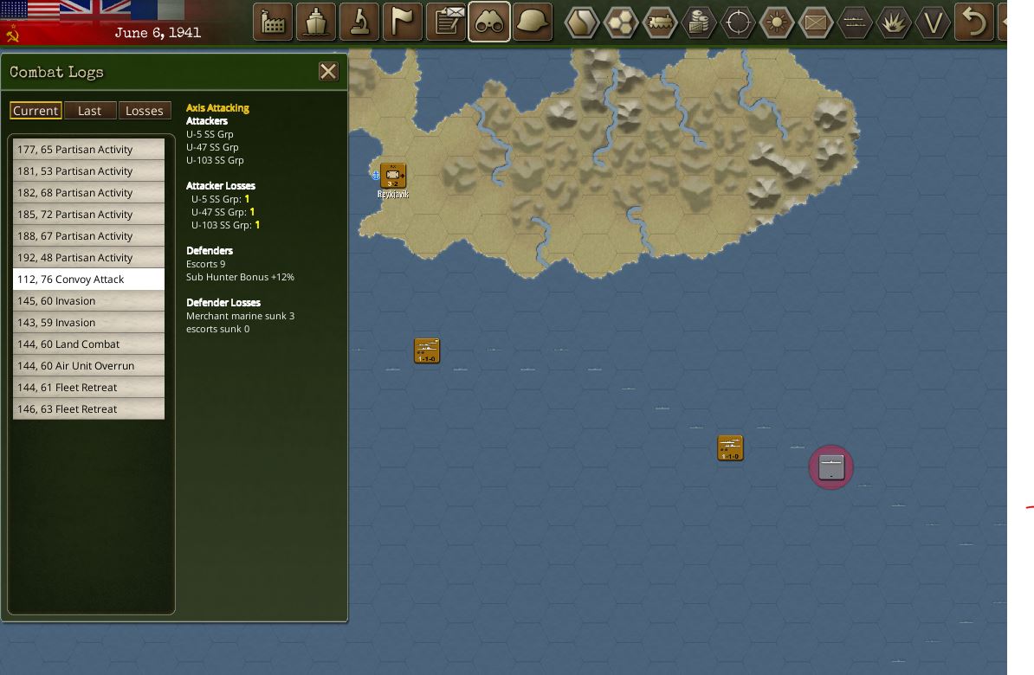Screen dimensions: 1034x675
Task: Toggle the terrain map hexagon icon
Action: pyautogui.click(x=582, y=23)
